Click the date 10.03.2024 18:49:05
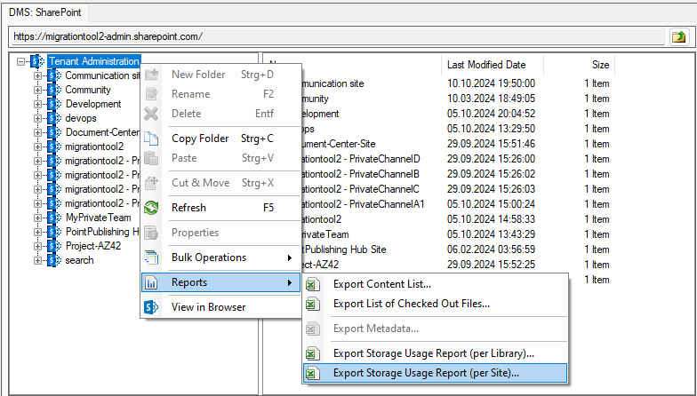697x396 pixels. [x=491, y=99]
